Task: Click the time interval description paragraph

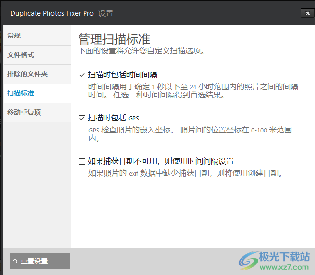Action: pyautogui.click(x=193, y=91)
